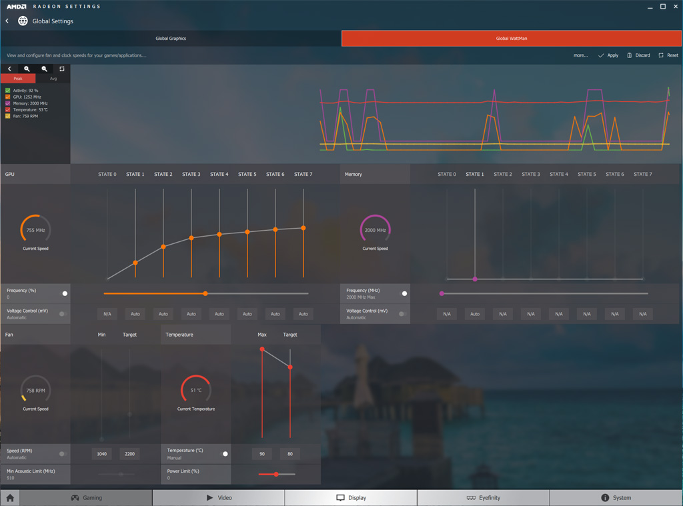The height and width of the screenshot is (506, 683).
Task: Toggle GPU Voltage Control switch
Action: pos(63,314)
